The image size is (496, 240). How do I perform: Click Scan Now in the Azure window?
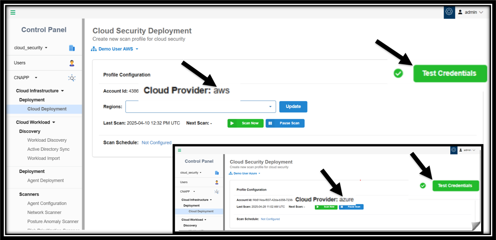click(x=326, y=207)
